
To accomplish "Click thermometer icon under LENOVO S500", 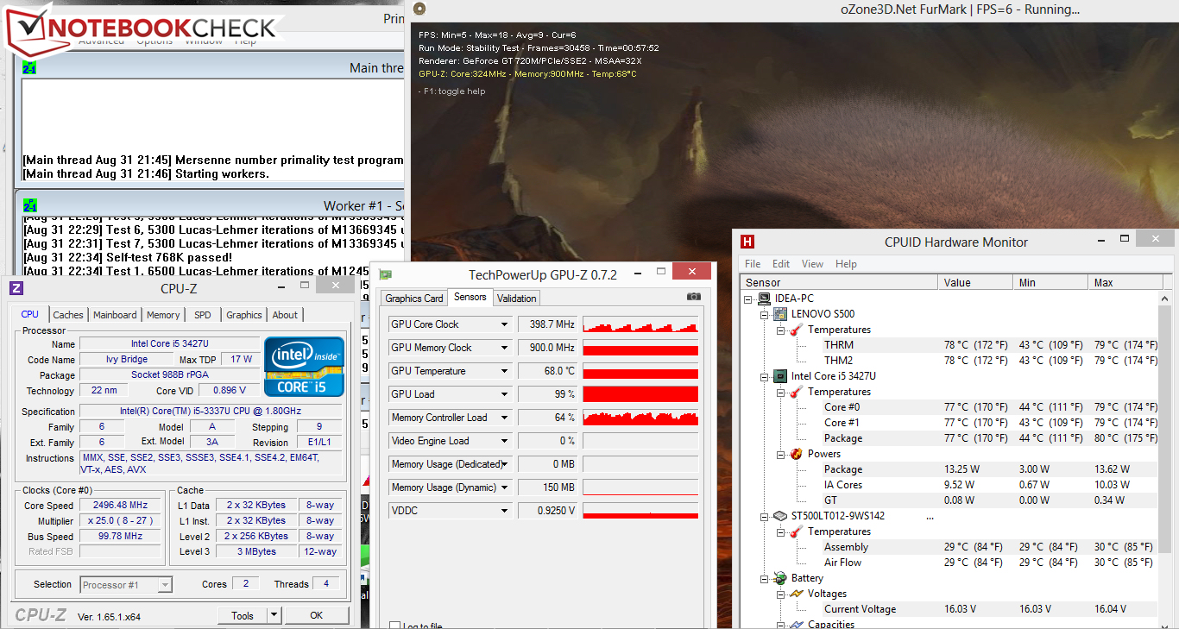I will point(798,330).
